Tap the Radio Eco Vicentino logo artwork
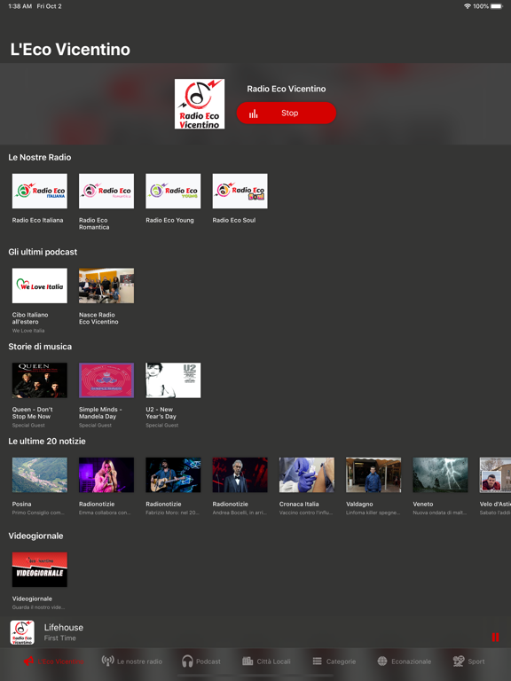 (200, 104)
